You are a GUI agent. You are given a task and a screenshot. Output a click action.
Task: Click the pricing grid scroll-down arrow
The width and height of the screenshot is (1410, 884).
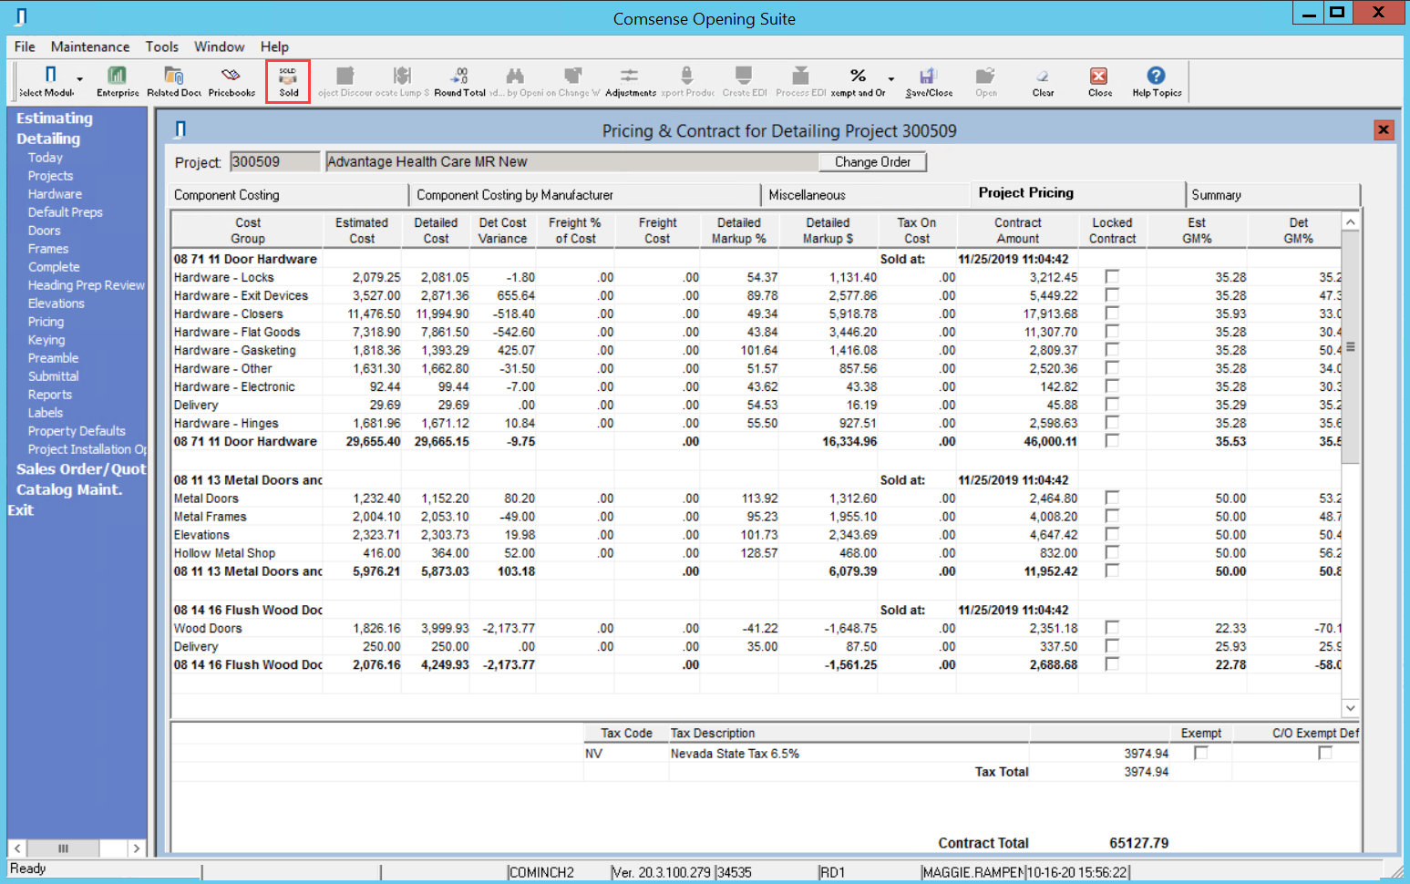coord(1351,708)
